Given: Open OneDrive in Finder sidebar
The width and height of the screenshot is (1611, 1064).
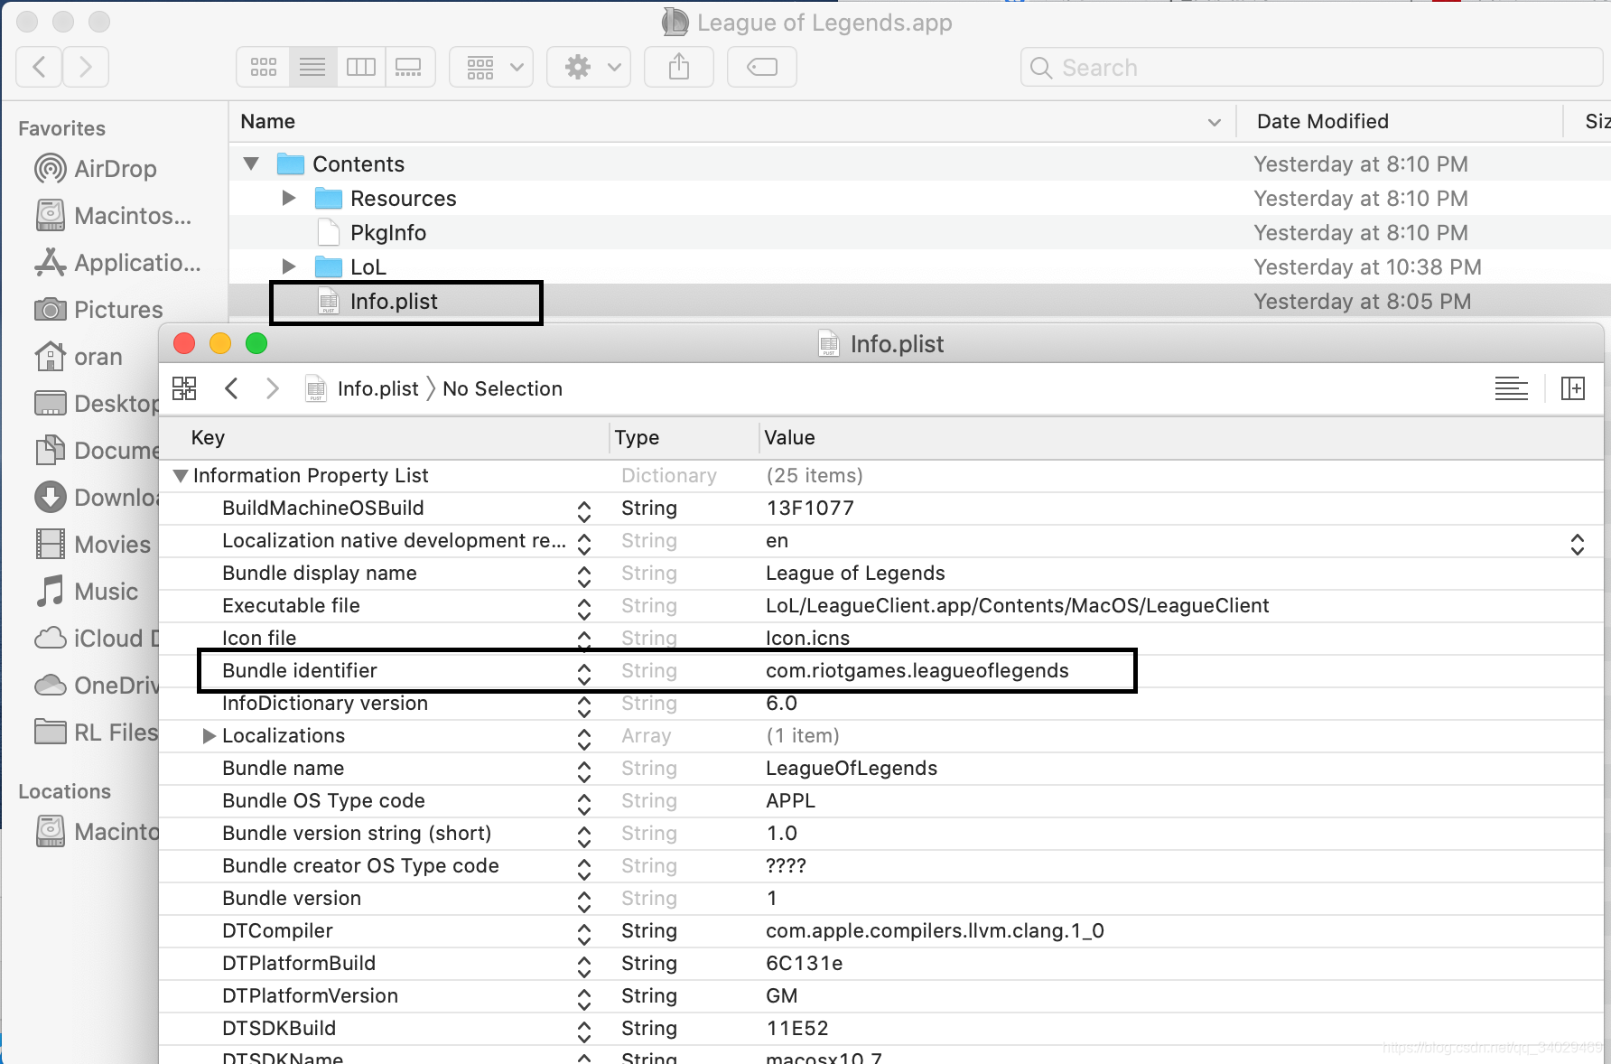Looking at the screenshot, I should [x=97, y=686].
